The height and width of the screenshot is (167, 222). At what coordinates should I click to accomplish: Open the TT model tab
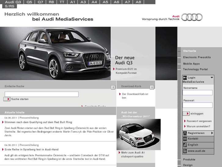[62, 2]
